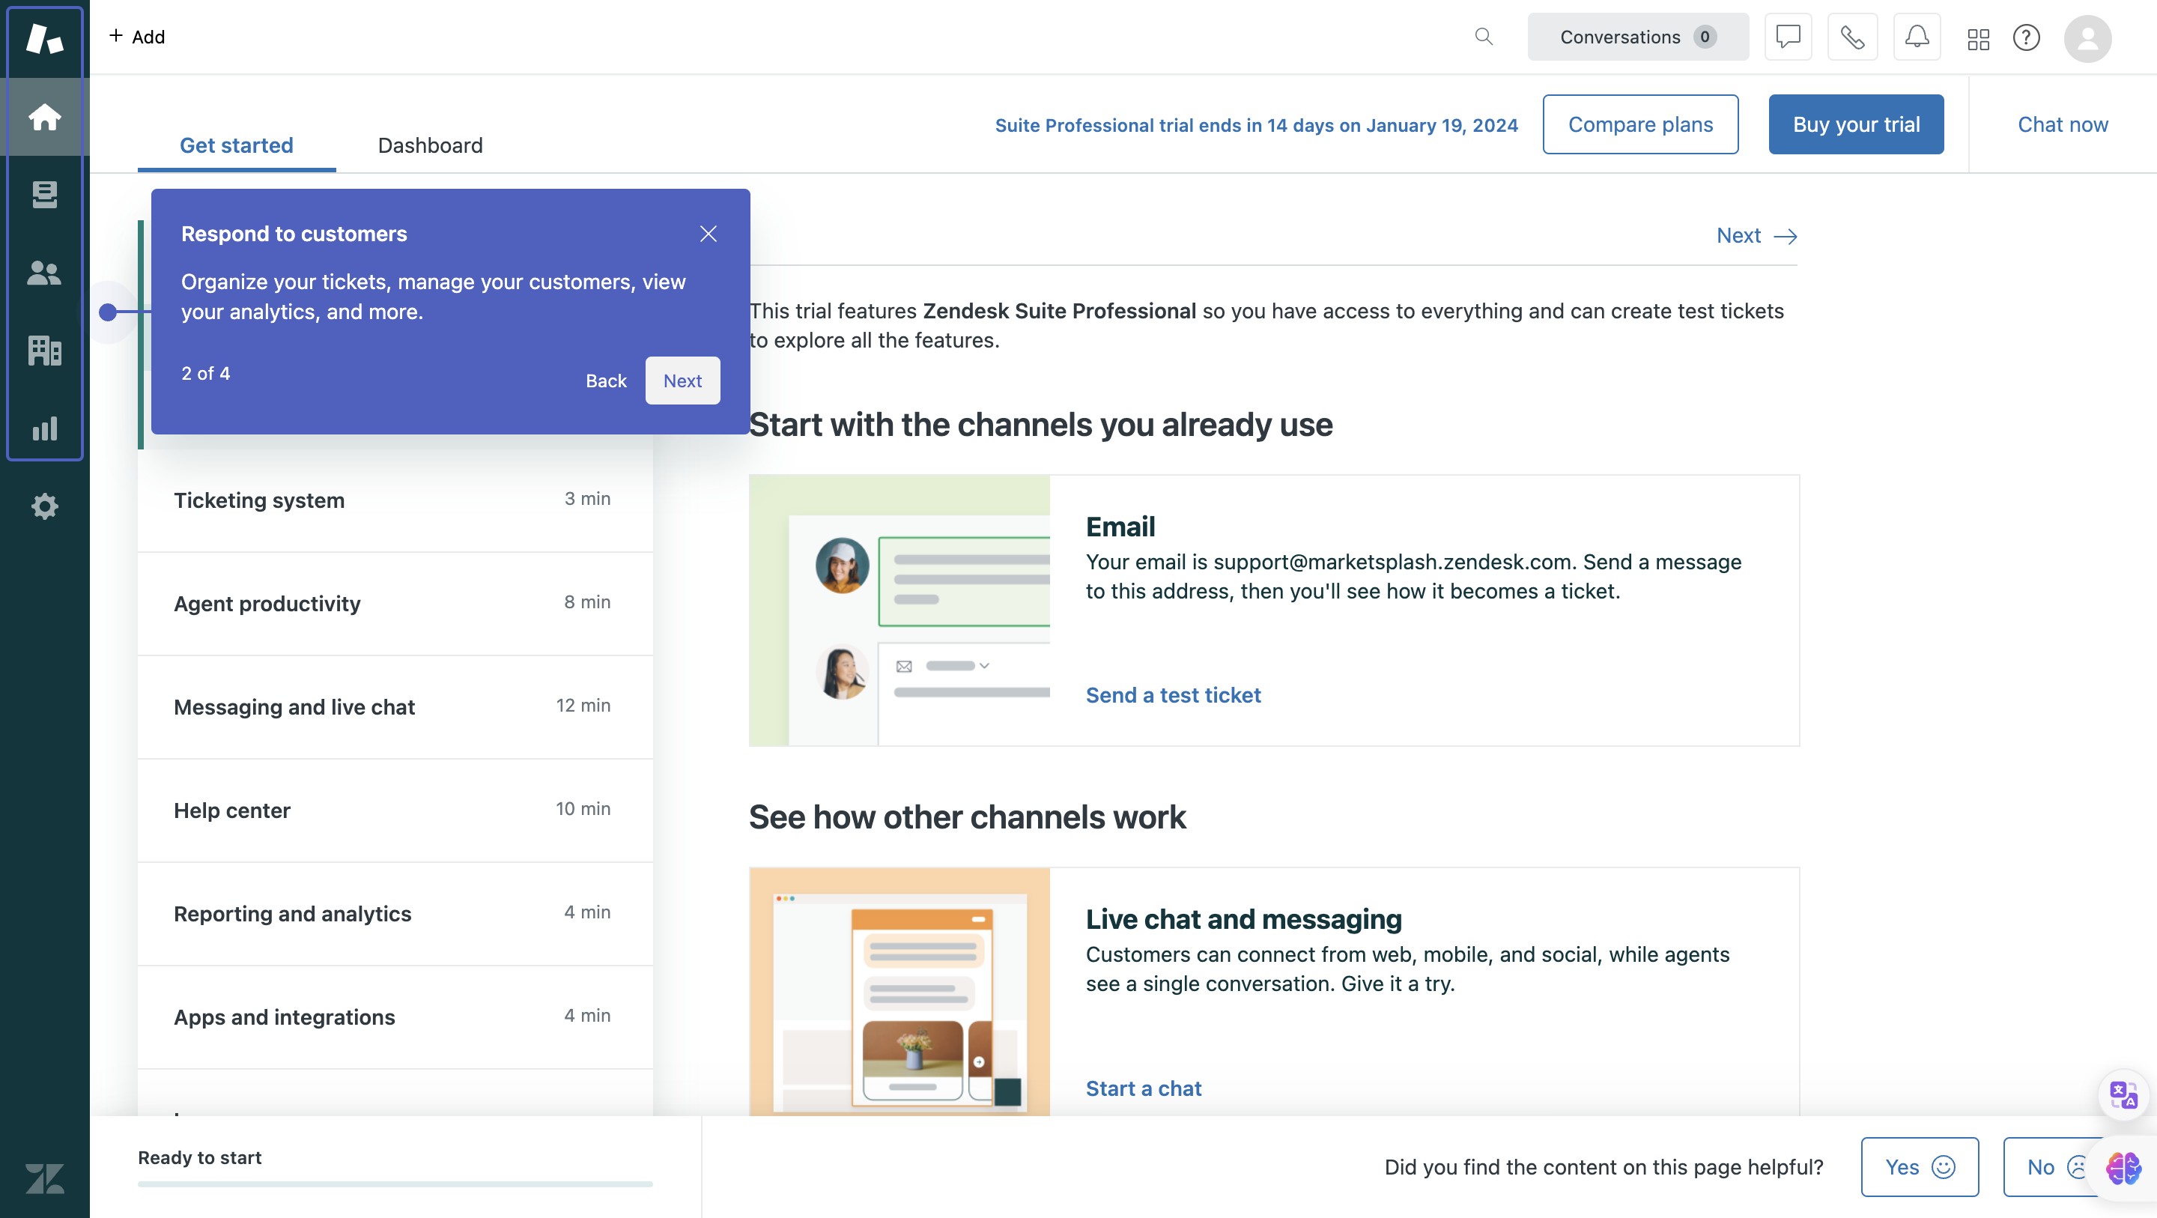Image resolution: width=2157 pixels, height=1218 pixels.
Task: Open the Talk phone icon
Action: pos(1851,37)
